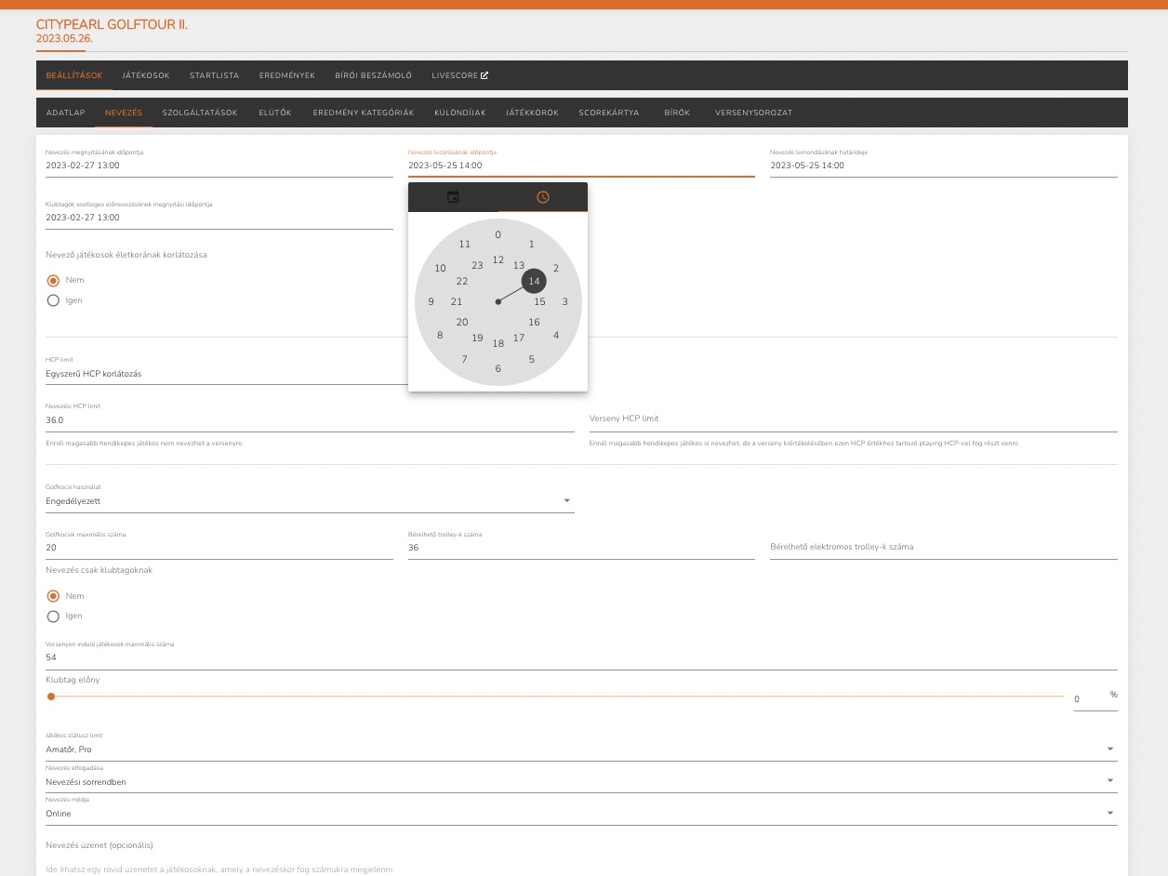Click the Nevezés lemondásának határideje field
This screenshot has width=1168, height=876.
click(944, 166)
